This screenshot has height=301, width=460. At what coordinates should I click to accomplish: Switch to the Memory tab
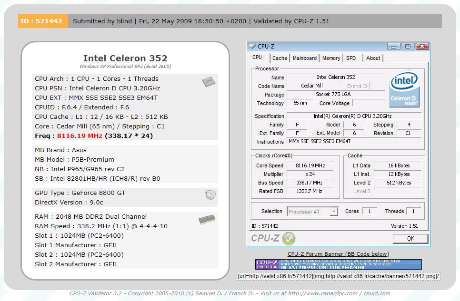(x=331, y=58)
